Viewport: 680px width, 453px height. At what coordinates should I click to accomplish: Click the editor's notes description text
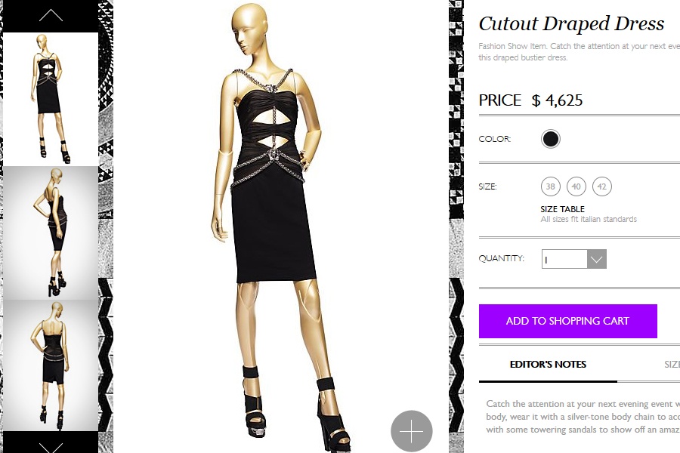pyautogui.click(x=583, y=417)
